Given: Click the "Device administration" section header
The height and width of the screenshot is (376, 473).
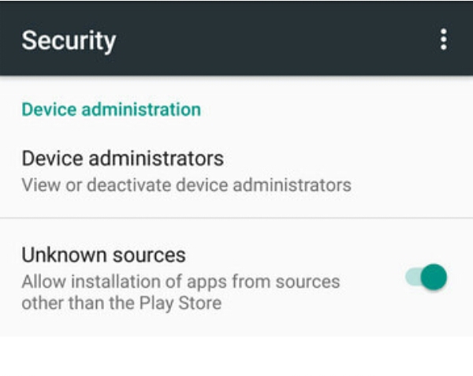Looking at the screenshot, I should [111, 109].
